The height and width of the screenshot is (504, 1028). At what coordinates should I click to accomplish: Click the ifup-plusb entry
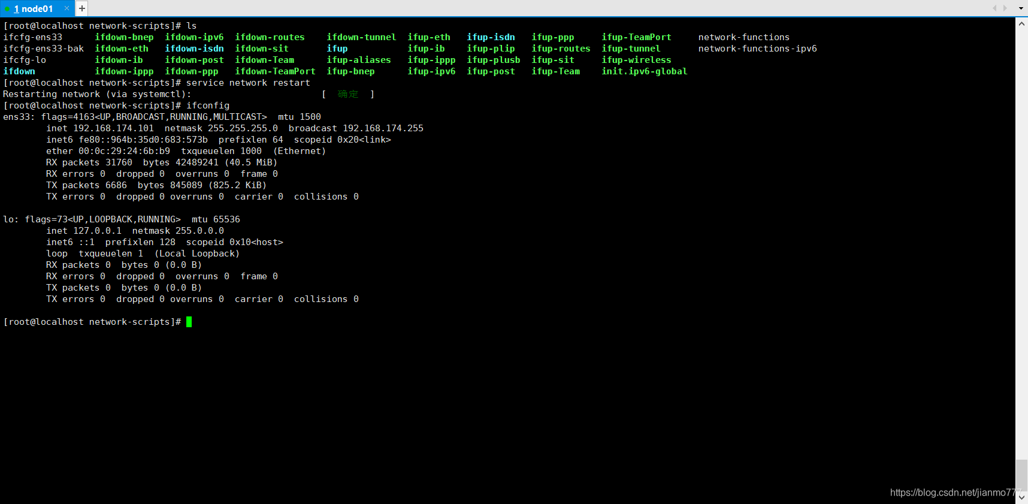pos(494,60)
